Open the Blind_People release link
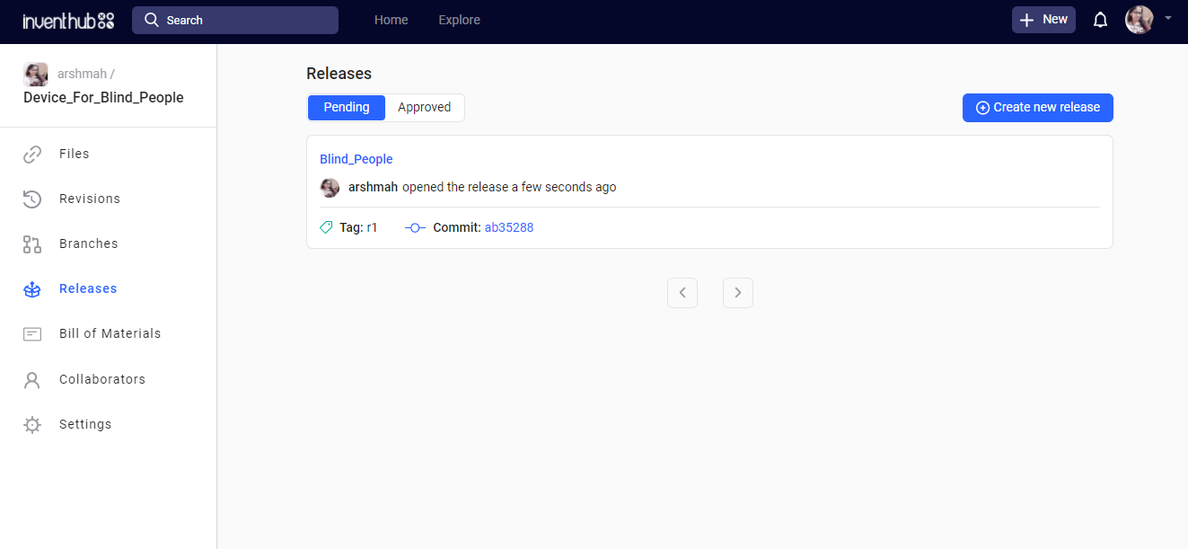 tap(356, 159)
